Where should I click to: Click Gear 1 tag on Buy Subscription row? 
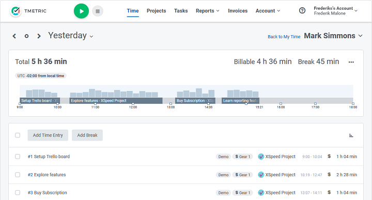pos(242,193)
